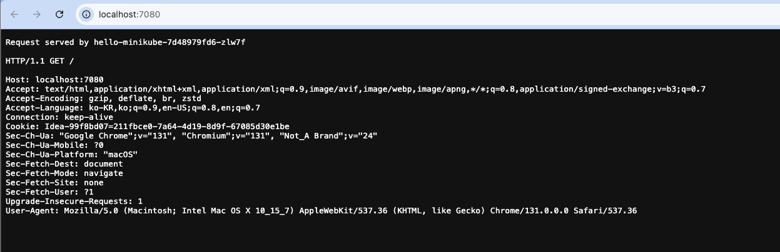Reload the localhost page

pyautogui.click(x=59, y=14)
